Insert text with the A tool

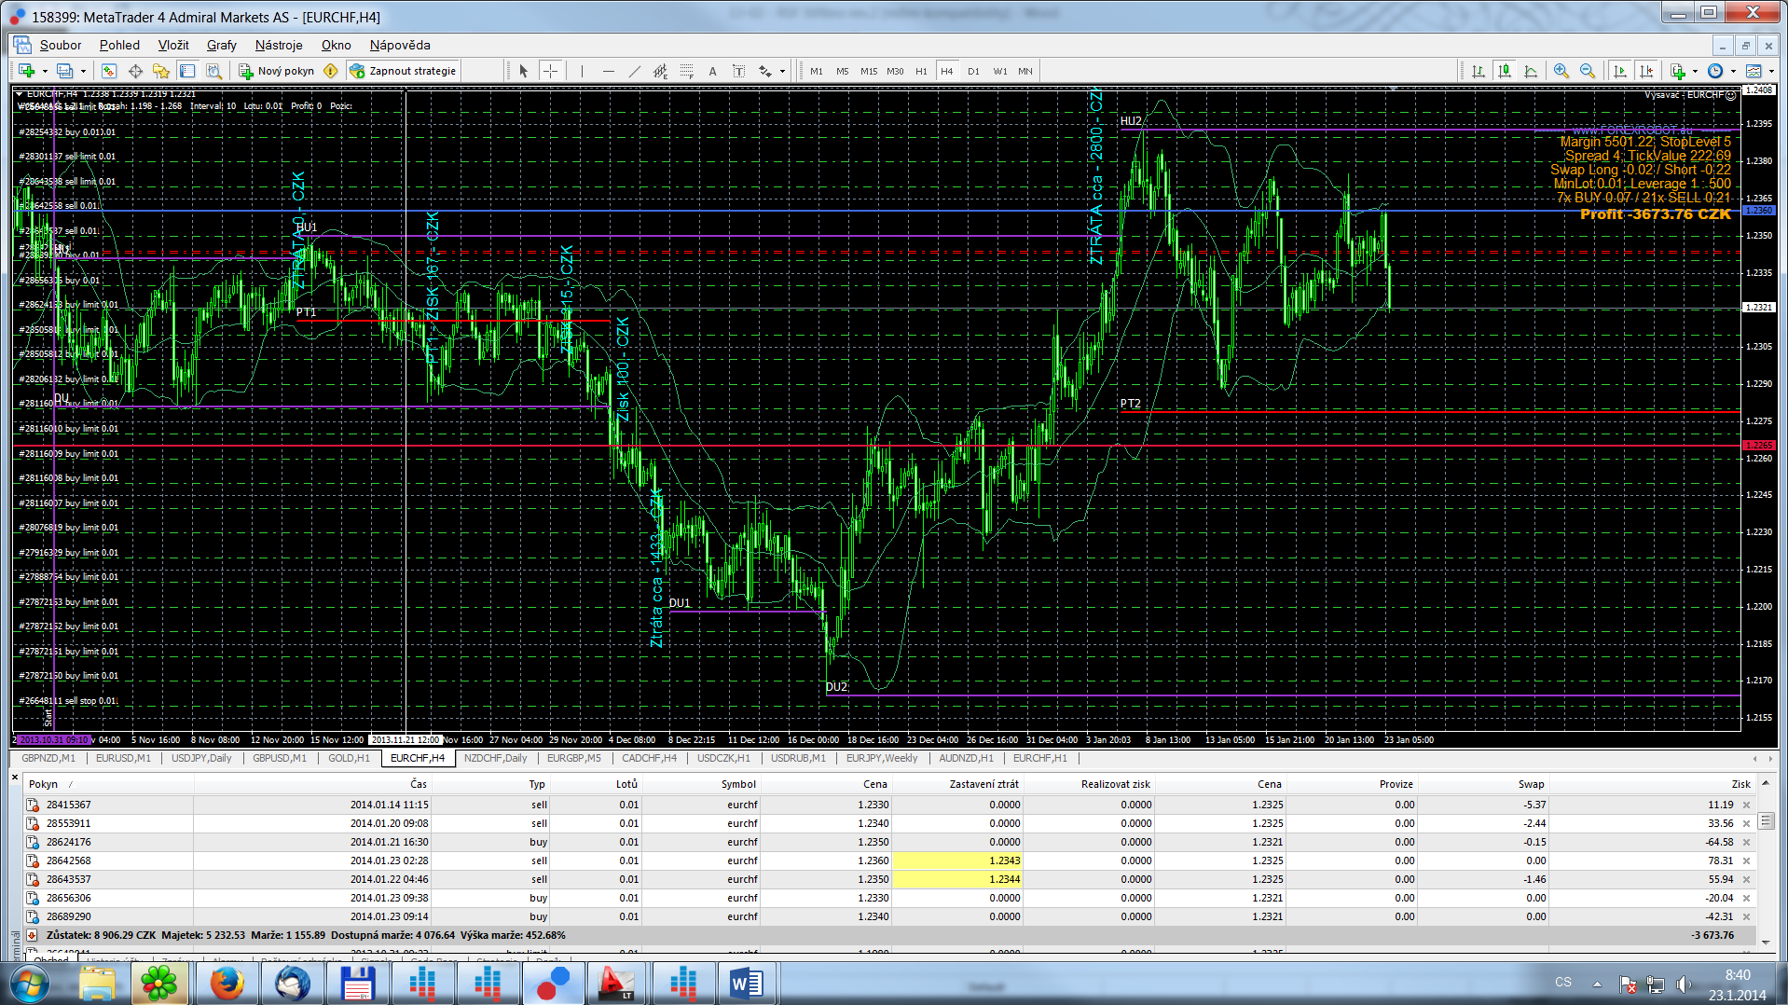click(x=712, y=71)
